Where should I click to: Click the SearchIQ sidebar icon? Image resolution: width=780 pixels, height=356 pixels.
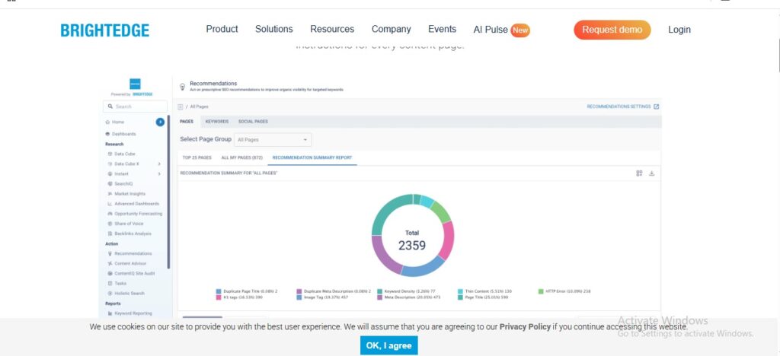pos(110,184)
